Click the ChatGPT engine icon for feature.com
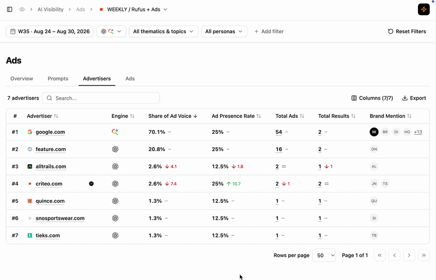 [115, 150]
